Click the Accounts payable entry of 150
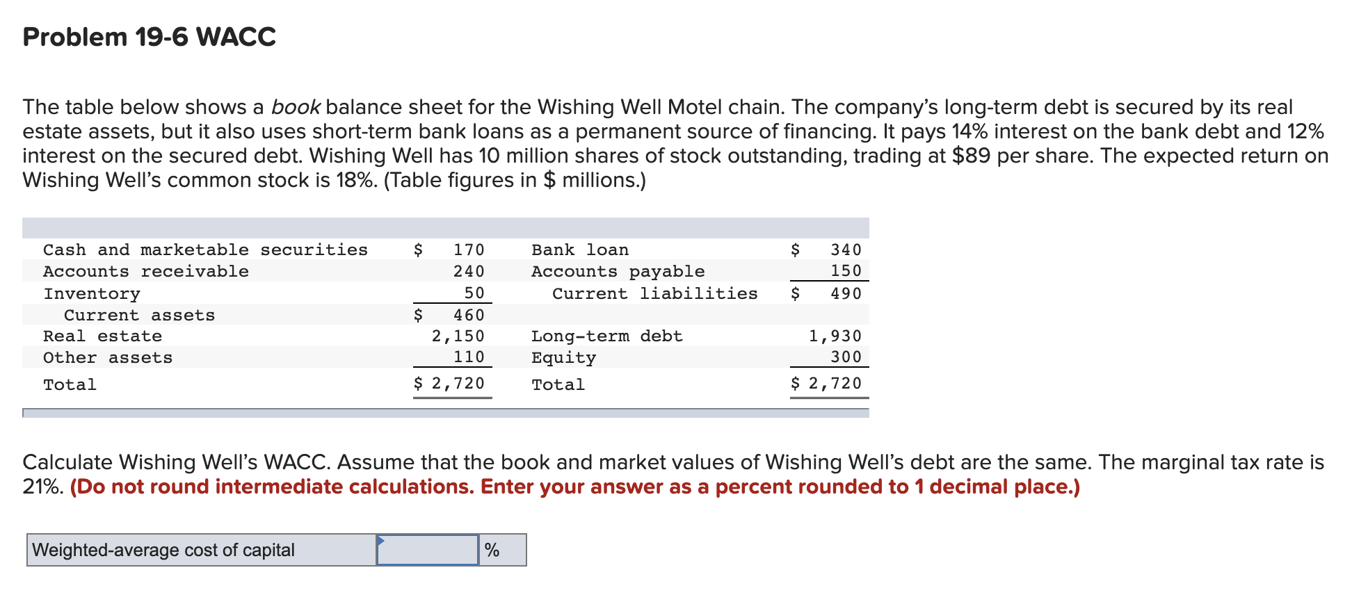The width and height of the screenshot is (1352, 602). (847, 271)
